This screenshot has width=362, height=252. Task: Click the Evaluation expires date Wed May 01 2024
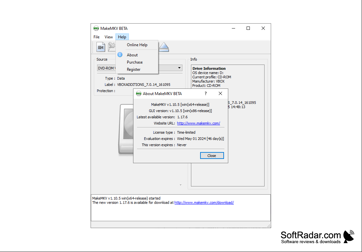pyautogui.click(x=191, y=139)
